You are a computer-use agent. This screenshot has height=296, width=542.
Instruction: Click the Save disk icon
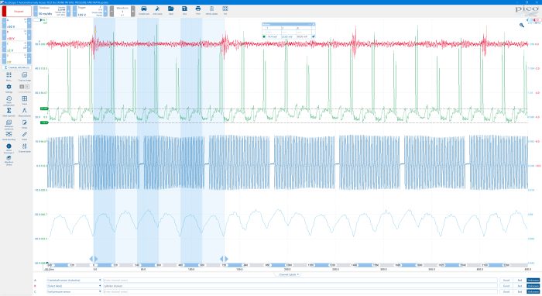(184, 10)
